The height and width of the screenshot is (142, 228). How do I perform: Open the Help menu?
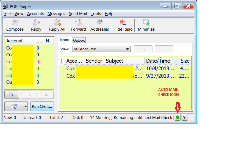pyautogui.click(x=109, y=14)
